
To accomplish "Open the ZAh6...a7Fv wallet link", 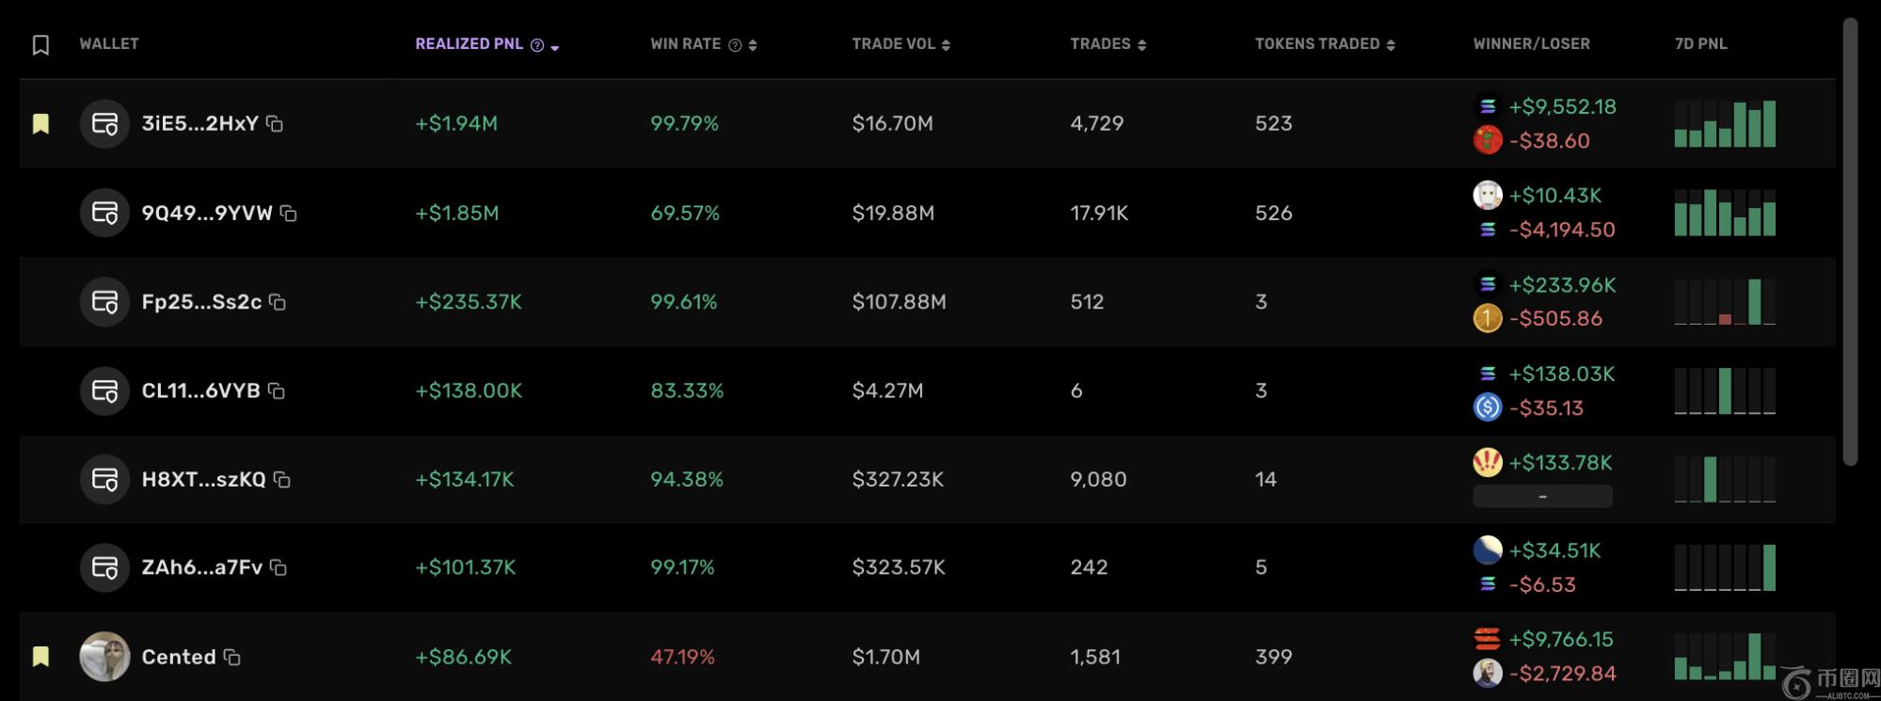I will click(201, 567).
